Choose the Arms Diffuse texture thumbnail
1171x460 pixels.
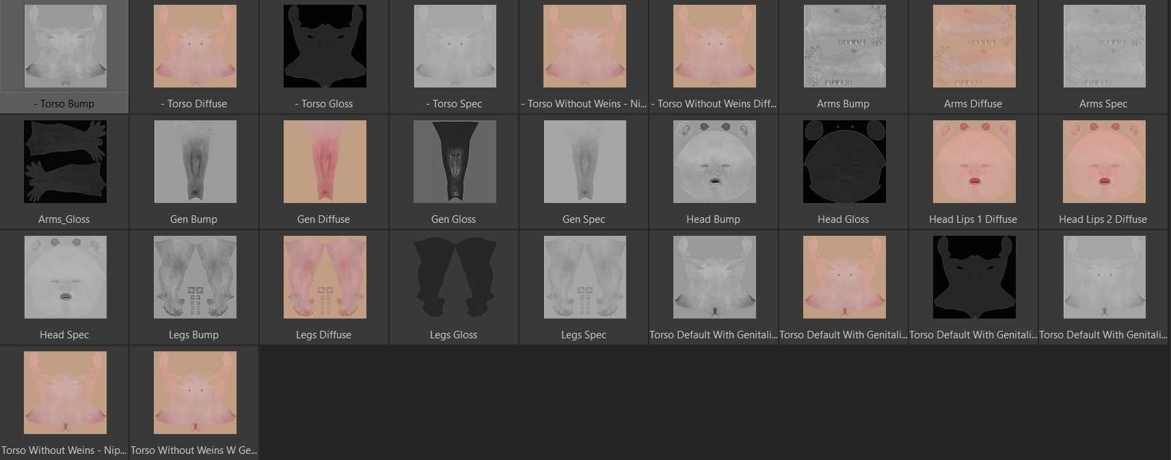point(974,46)
